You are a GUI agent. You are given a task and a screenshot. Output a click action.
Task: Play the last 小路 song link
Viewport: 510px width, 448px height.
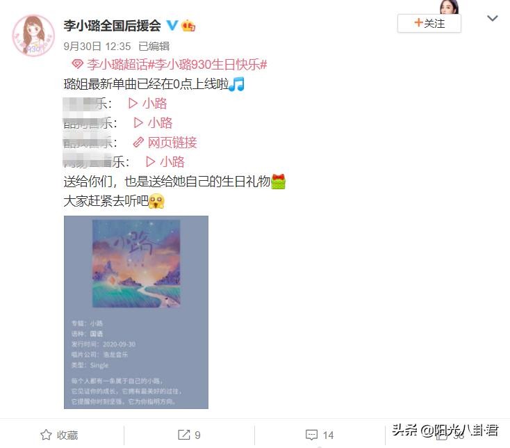tap(165, 162)
